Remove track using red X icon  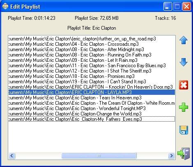pos(184,85)
